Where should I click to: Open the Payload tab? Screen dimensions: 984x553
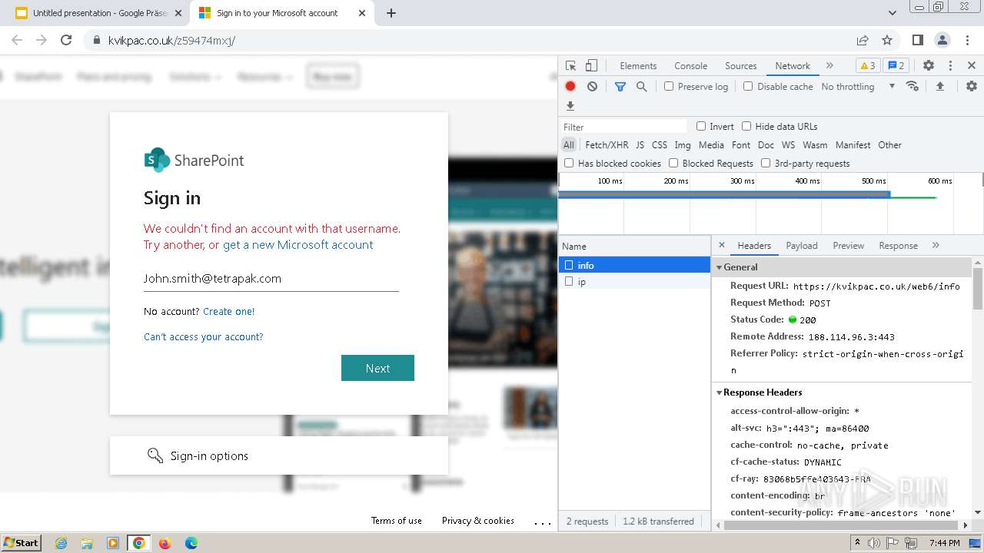coord(802,246)
